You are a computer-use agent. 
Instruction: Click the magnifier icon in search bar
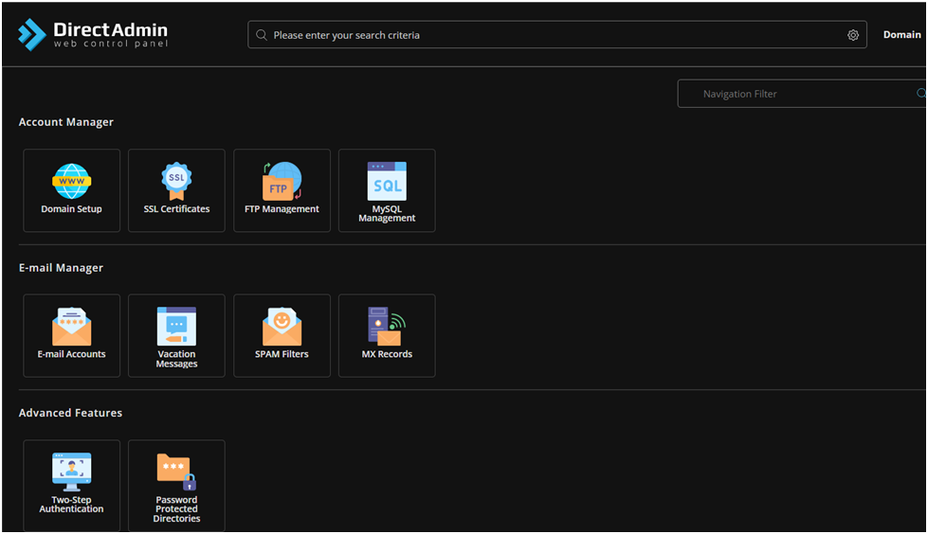pos(261,35)
